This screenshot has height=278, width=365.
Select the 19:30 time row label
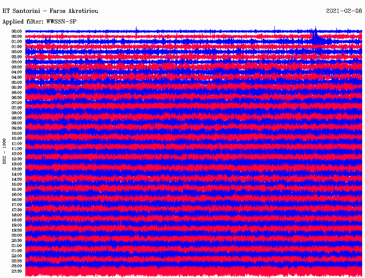click(x=17, y=230)
